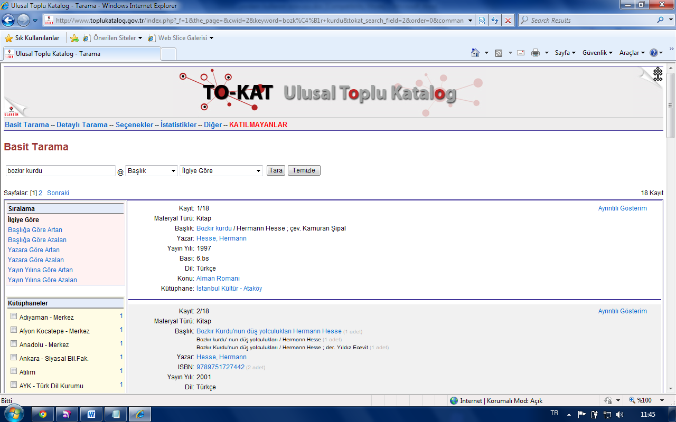
Task: Click the browser Forward arrow button
Action: point(23,21)
